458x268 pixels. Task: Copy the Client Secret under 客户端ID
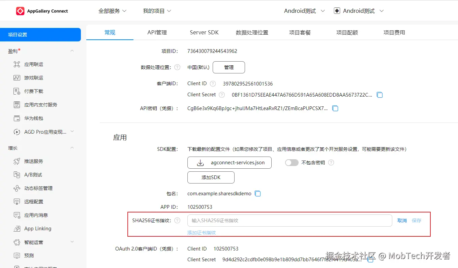click(x=379, y=95)
